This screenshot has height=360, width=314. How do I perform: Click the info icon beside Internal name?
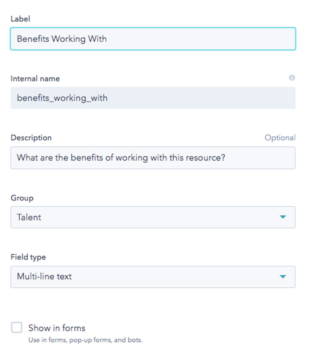coord(292,78)
